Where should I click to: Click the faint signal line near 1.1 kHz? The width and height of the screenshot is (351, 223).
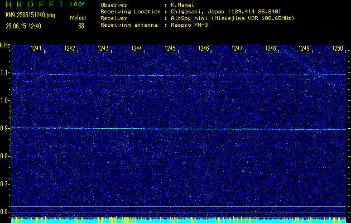(x=179, y=75)
